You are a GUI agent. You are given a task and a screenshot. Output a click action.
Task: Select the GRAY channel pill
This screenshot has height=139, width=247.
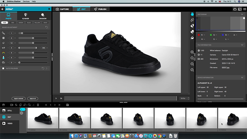(45, 23)
